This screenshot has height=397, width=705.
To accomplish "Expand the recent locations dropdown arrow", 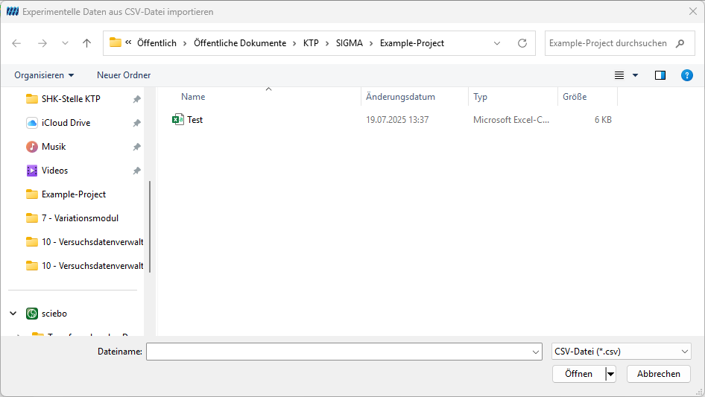I will coord(65,43).
